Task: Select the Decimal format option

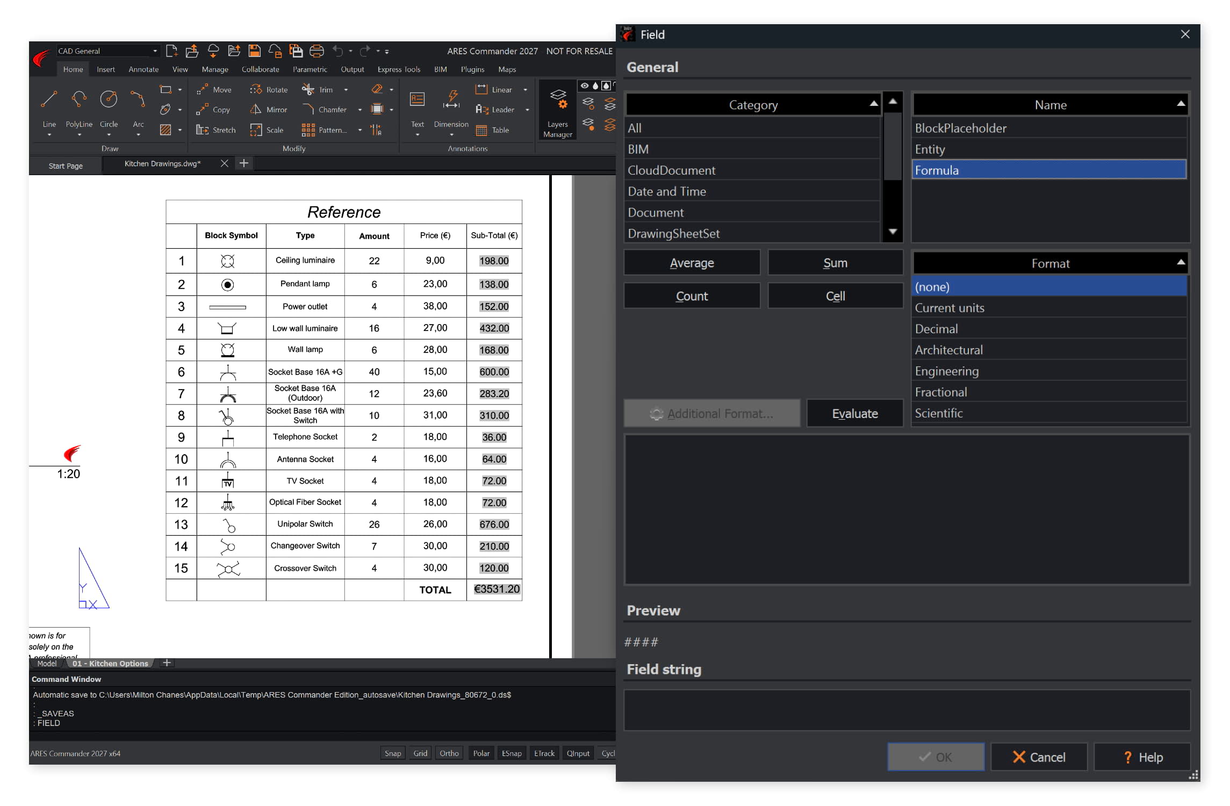Action: [936, 329]
